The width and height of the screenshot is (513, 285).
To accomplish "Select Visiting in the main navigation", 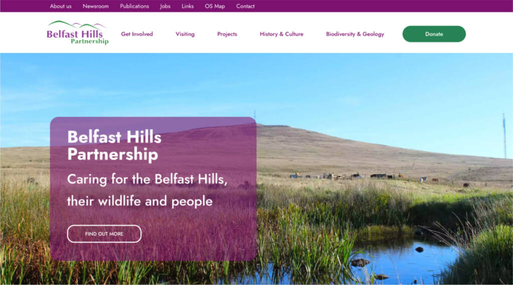I will click(x=185, y=34).
